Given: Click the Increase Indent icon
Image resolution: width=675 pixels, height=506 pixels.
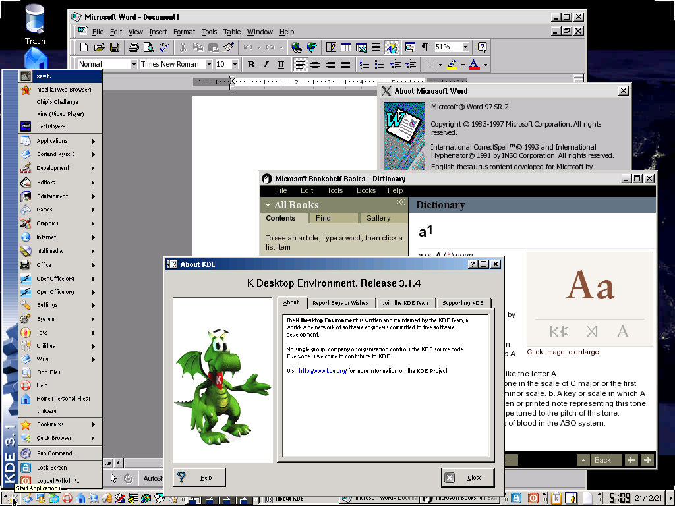Looking at the screenshot, I should (411, 65).
